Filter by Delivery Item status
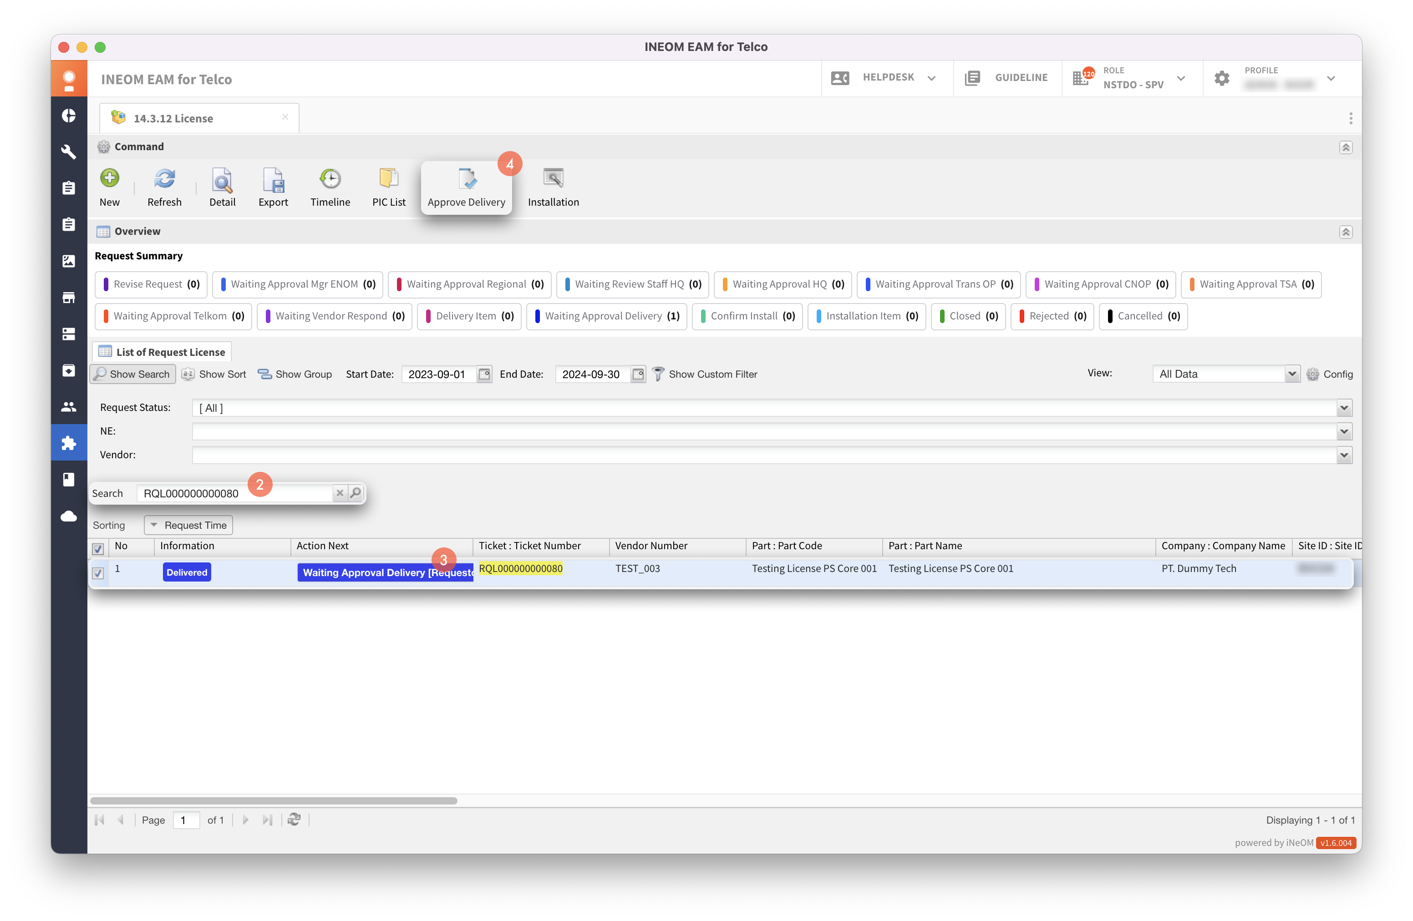The image size is (1413, 921). click(470, 316)
